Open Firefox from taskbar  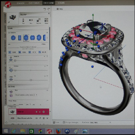tap(58, 131)
